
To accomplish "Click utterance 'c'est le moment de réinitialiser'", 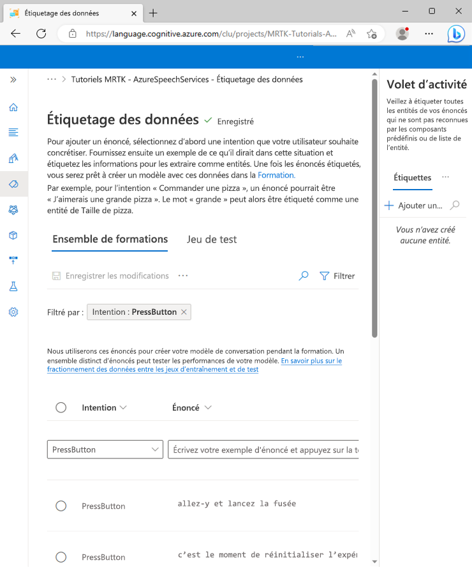I will point(267,554).
